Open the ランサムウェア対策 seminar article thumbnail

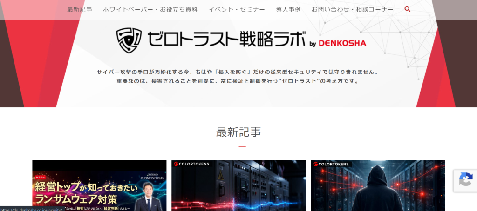[x=100, y=185]
